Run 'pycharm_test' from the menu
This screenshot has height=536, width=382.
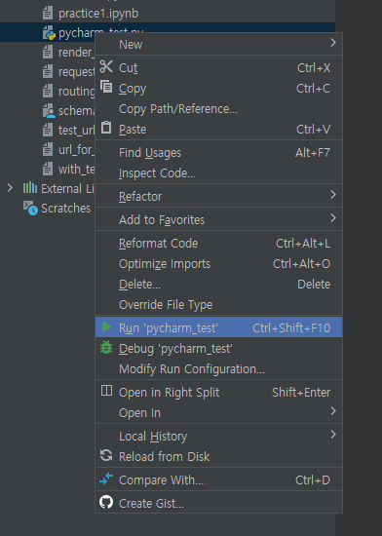(x=218, y=327)
